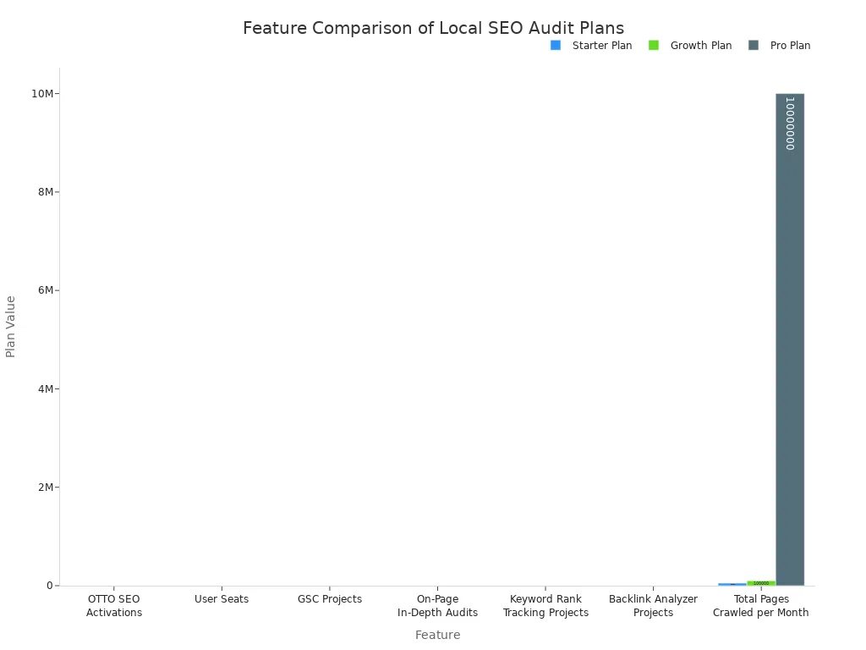Click the gray Pro Plan legend swatch
This screenshot has width=866, height=650.
(754, 46)
